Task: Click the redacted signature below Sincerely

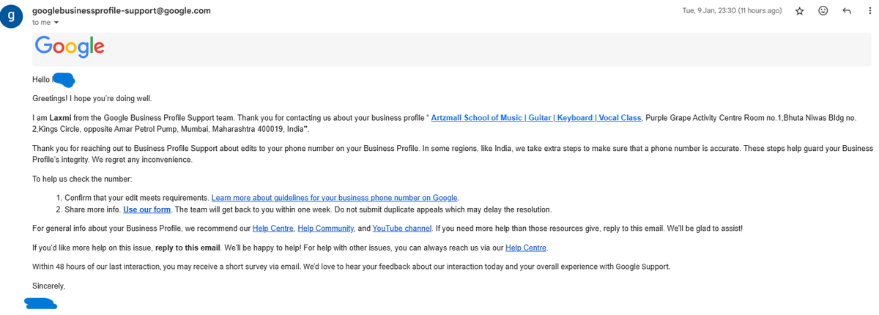Action: tap(41, 303)
